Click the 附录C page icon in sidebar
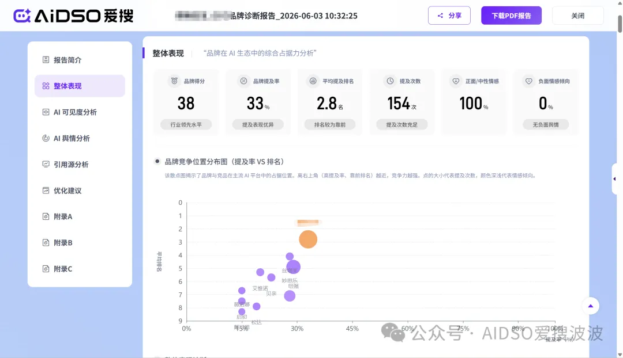Screen dimensions: 623x358 pyautogui.click(x=46, y=269)
